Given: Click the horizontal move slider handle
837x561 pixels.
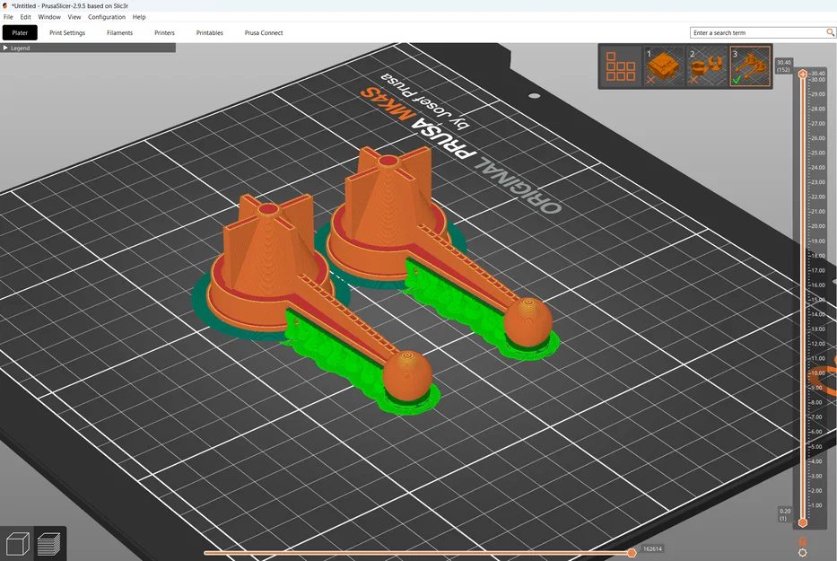Looking at the screenshot, I should click(632, 552).
